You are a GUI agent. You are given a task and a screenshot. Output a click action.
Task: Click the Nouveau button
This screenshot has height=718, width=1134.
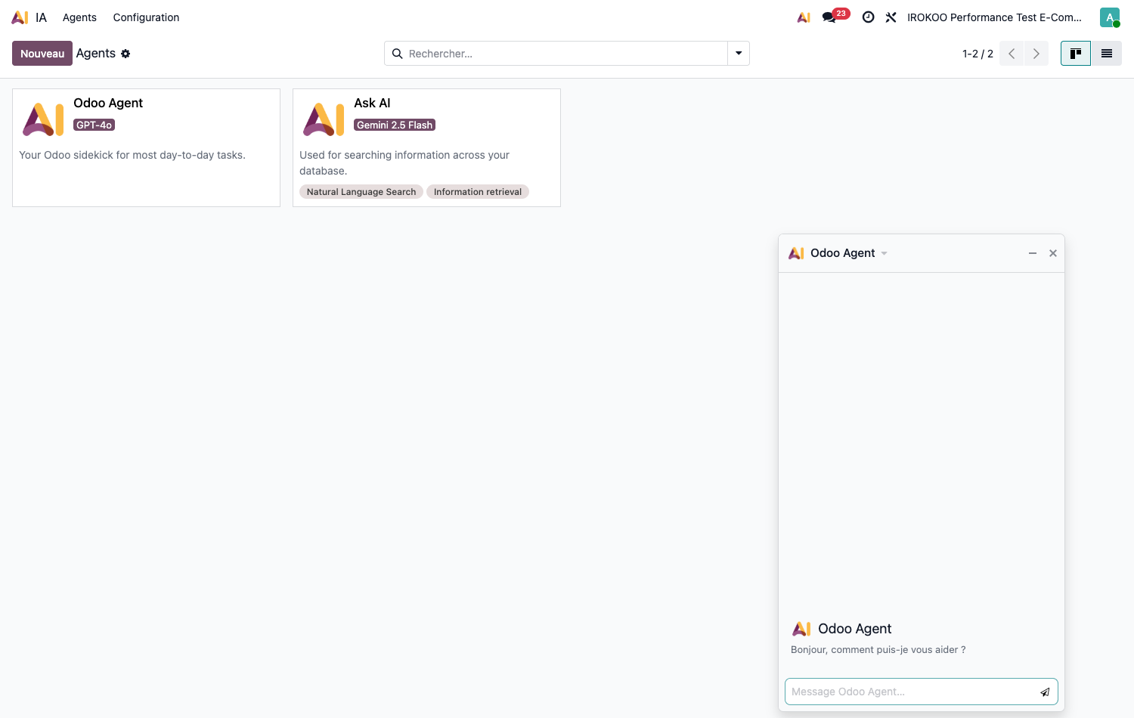point(42,54)
